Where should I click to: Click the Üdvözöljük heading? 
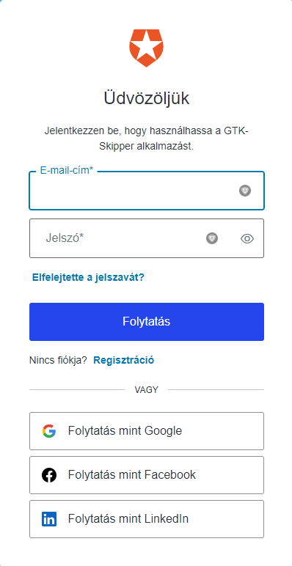tap(146, 98)
